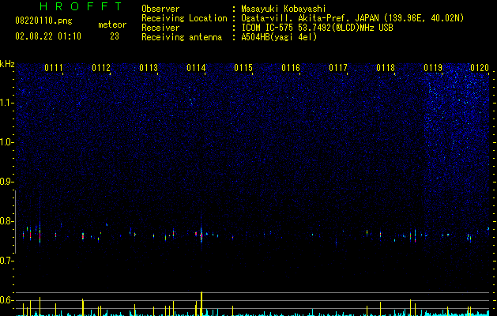Click the 0114 time marker
The image size is (497, 316).
point(196,68)
